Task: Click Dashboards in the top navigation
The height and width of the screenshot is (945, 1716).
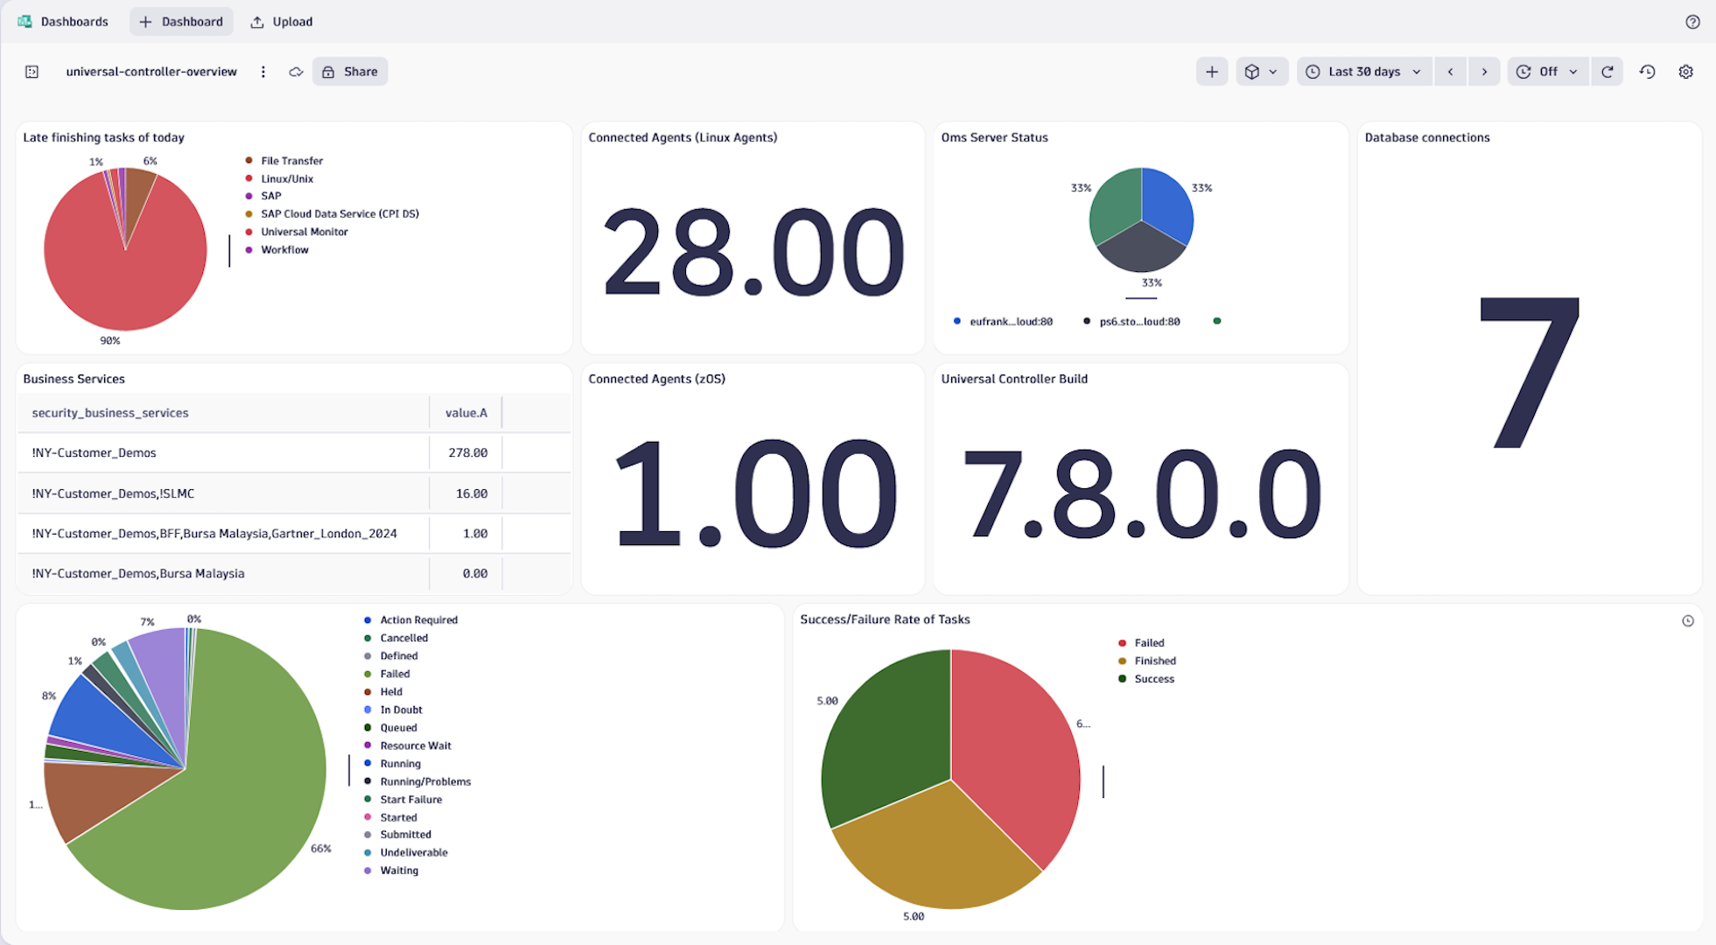Action: click(x=74, y=21)
